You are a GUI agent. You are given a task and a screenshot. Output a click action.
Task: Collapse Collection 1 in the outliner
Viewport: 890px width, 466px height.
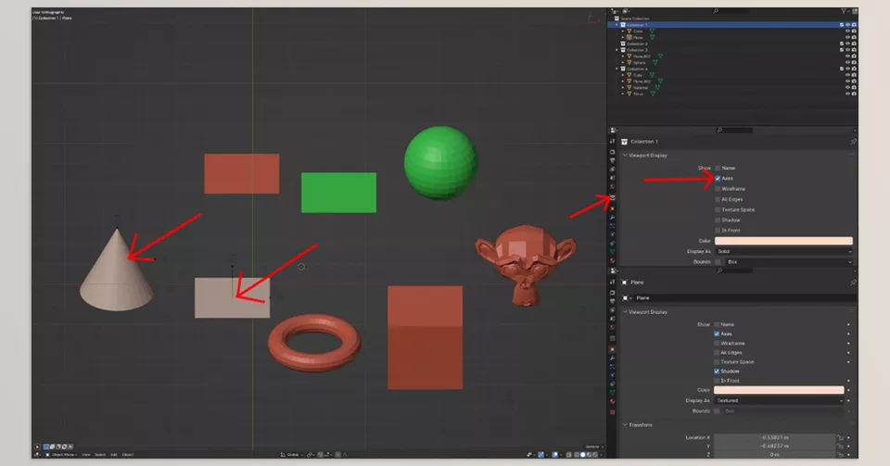617,25
